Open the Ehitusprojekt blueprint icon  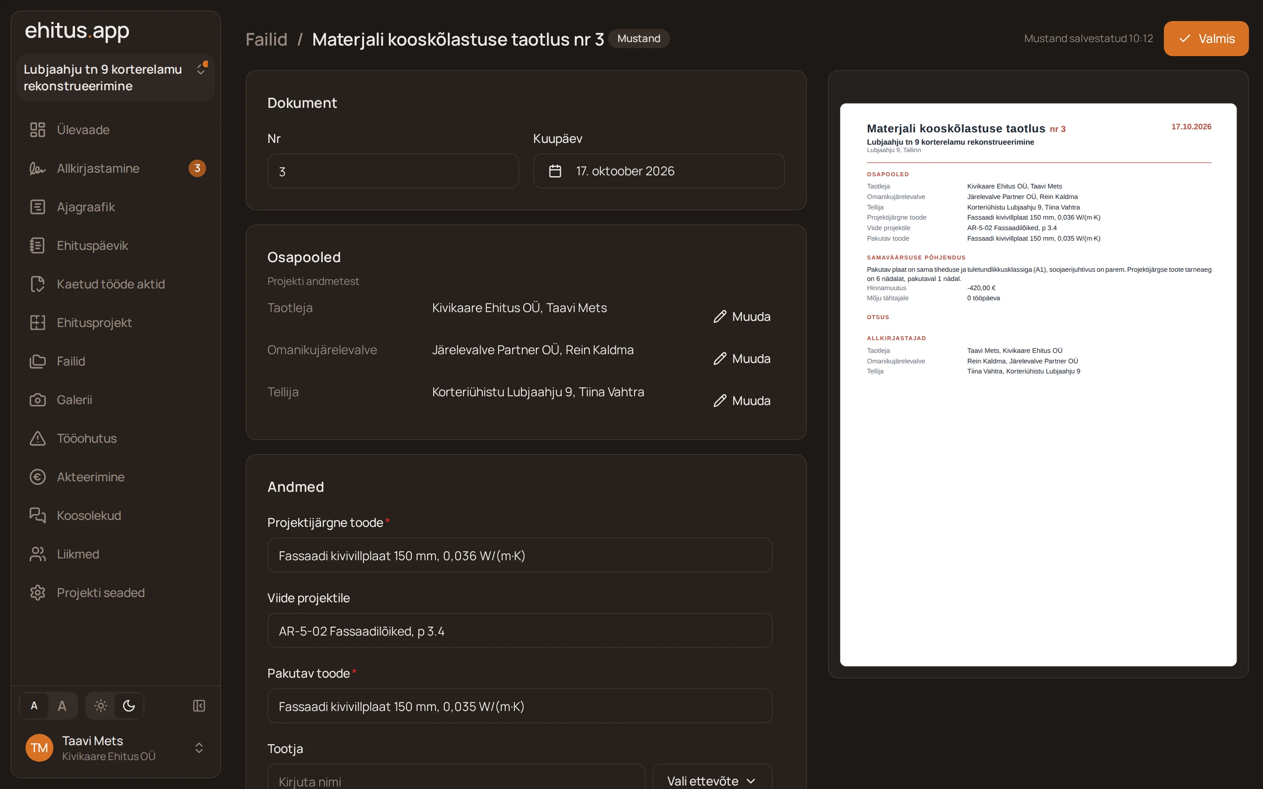38,323
